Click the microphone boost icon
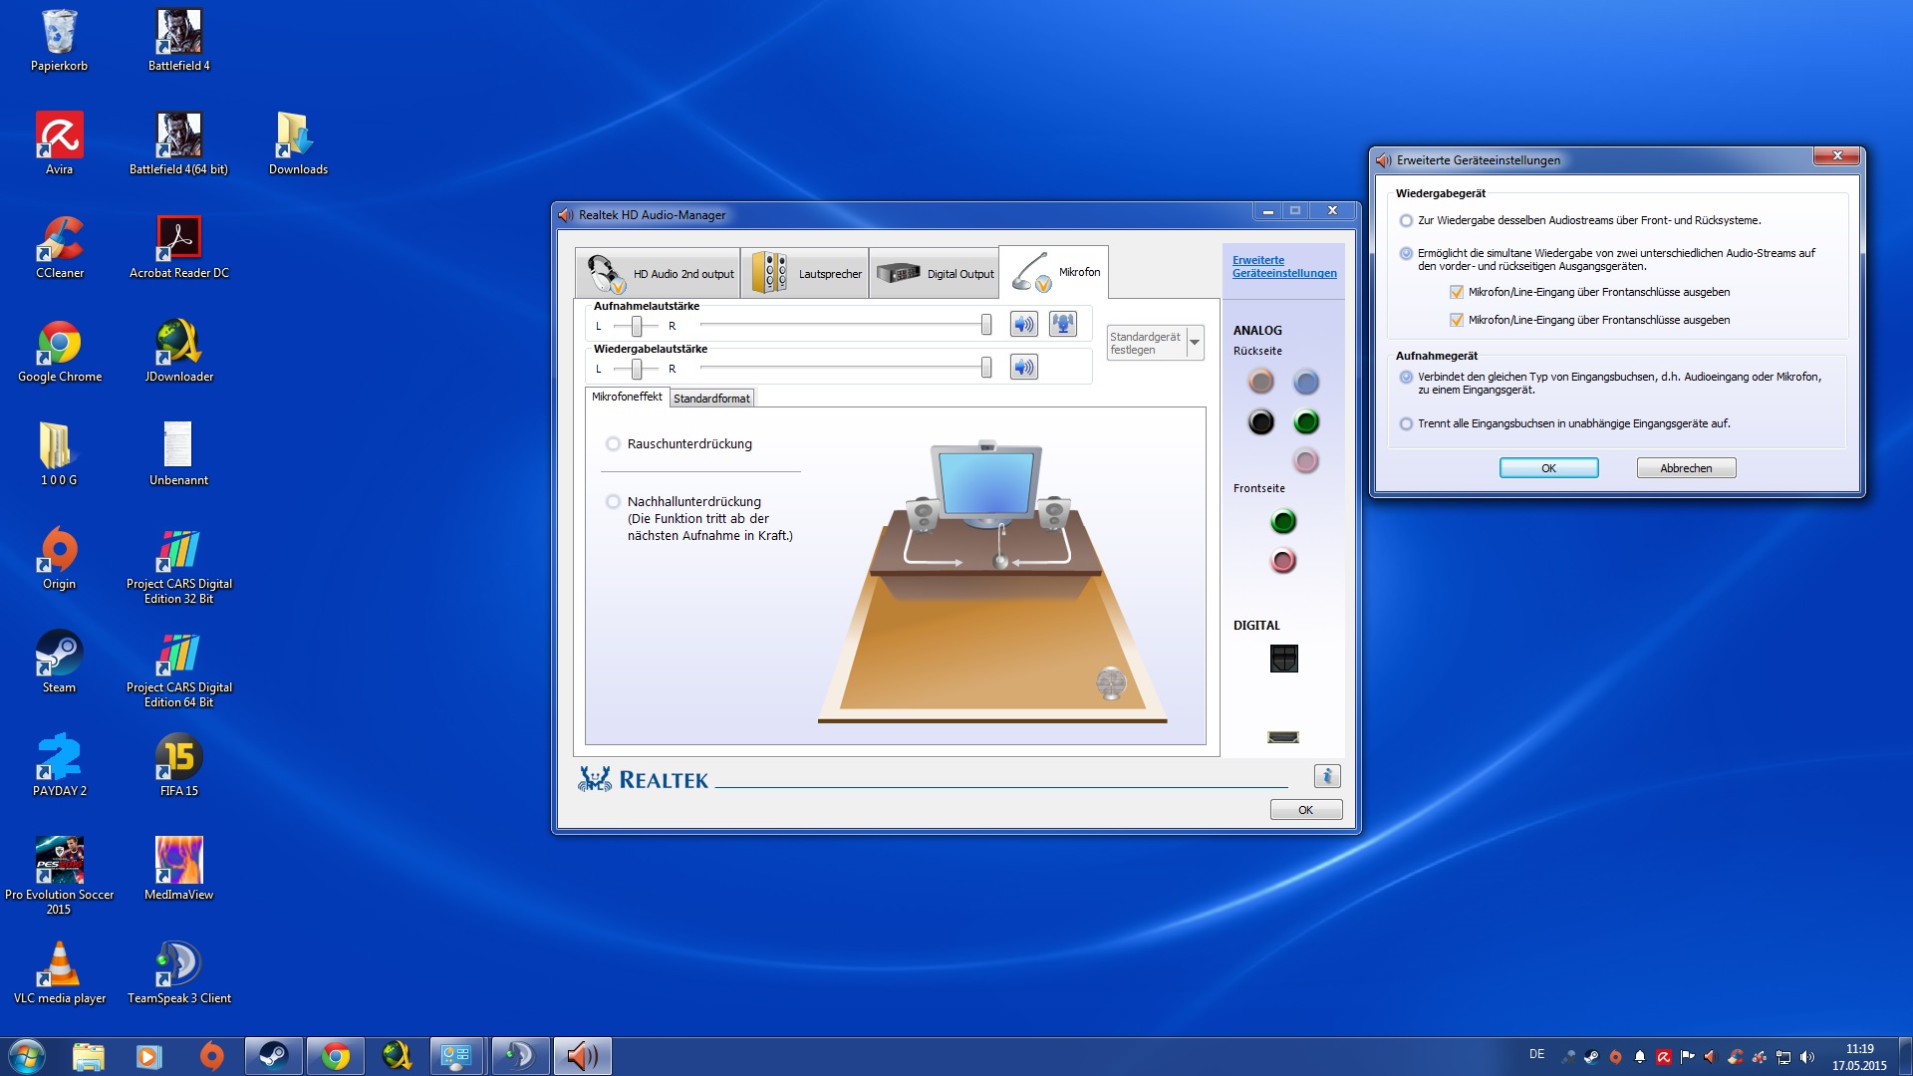This screenshot has width=1913, height=1076. click(x=1063, y=325)
